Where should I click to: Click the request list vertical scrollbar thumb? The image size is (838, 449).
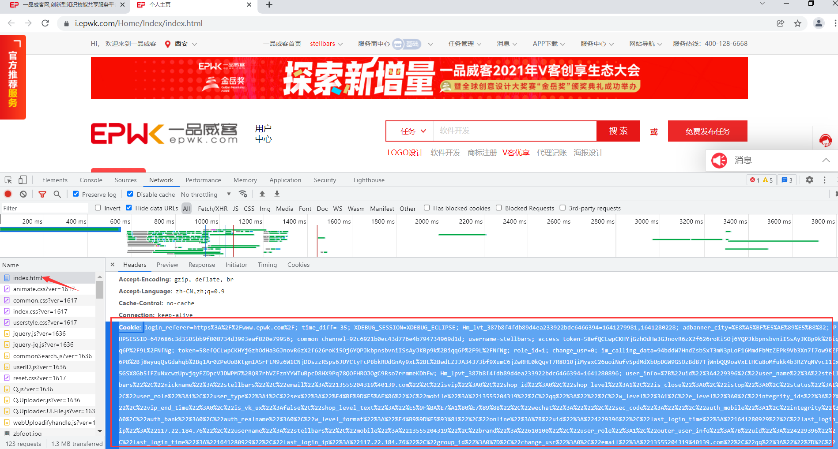coord(100,289)
